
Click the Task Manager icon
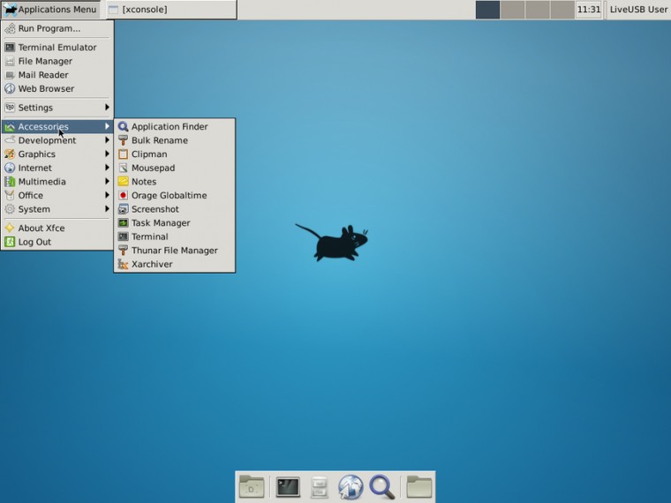[124, 223]
